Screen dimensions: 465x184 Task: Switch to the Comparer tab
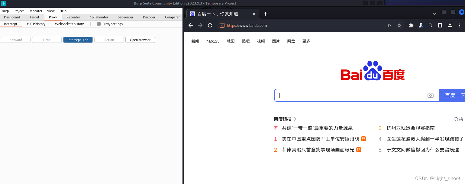pos(172,17)
